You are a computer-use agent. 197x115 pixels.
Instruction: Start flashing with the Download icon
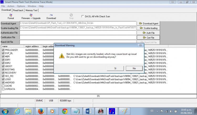point(51,17)
